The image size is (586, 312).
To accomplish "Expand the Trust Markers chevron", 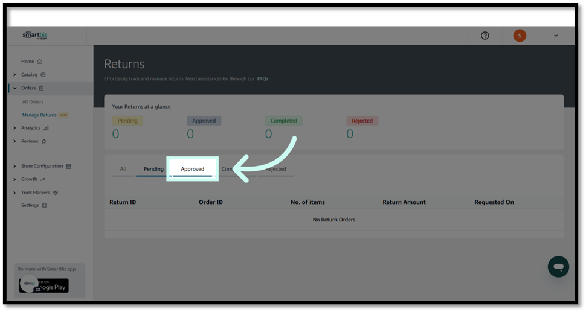I will [14, 193].
